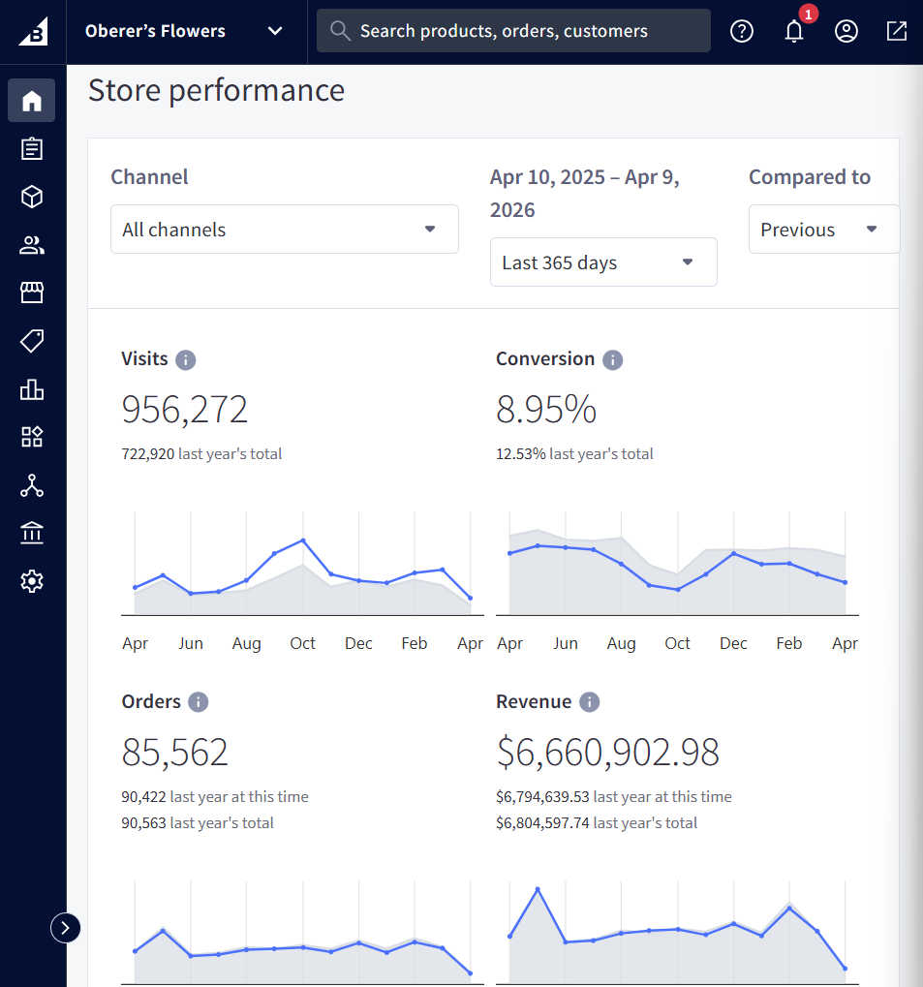Select the Orders clipboard icon in sidebar
Screen dimensions: 923x987
(31, 148)
